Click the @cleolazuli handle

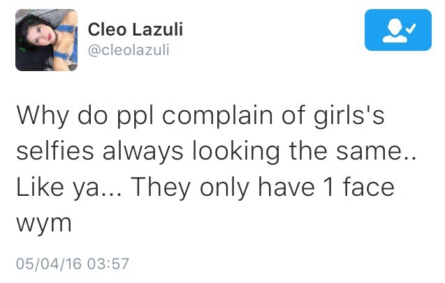click(x=129, y=50)
